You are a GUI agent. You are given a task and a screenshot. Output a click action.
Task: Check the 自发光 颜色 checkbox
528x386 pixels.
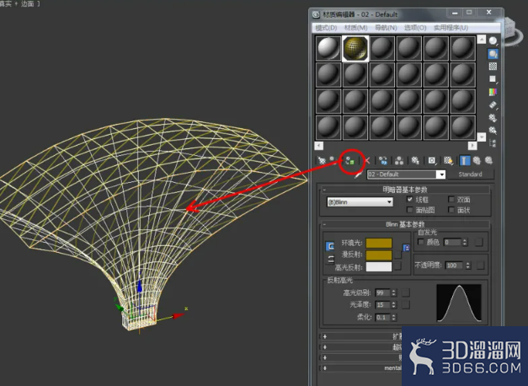420,242
